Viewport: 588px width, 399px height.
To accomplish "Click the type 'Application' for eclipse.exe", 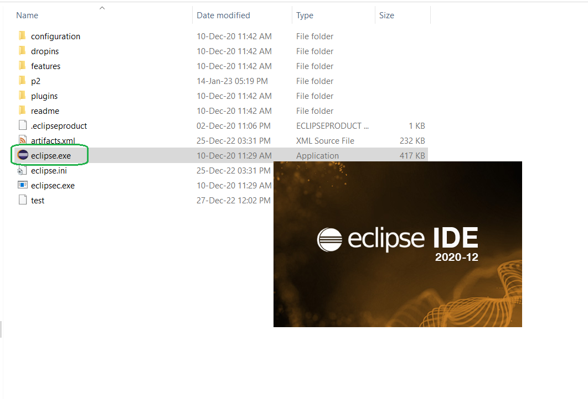I will point(317,156).
